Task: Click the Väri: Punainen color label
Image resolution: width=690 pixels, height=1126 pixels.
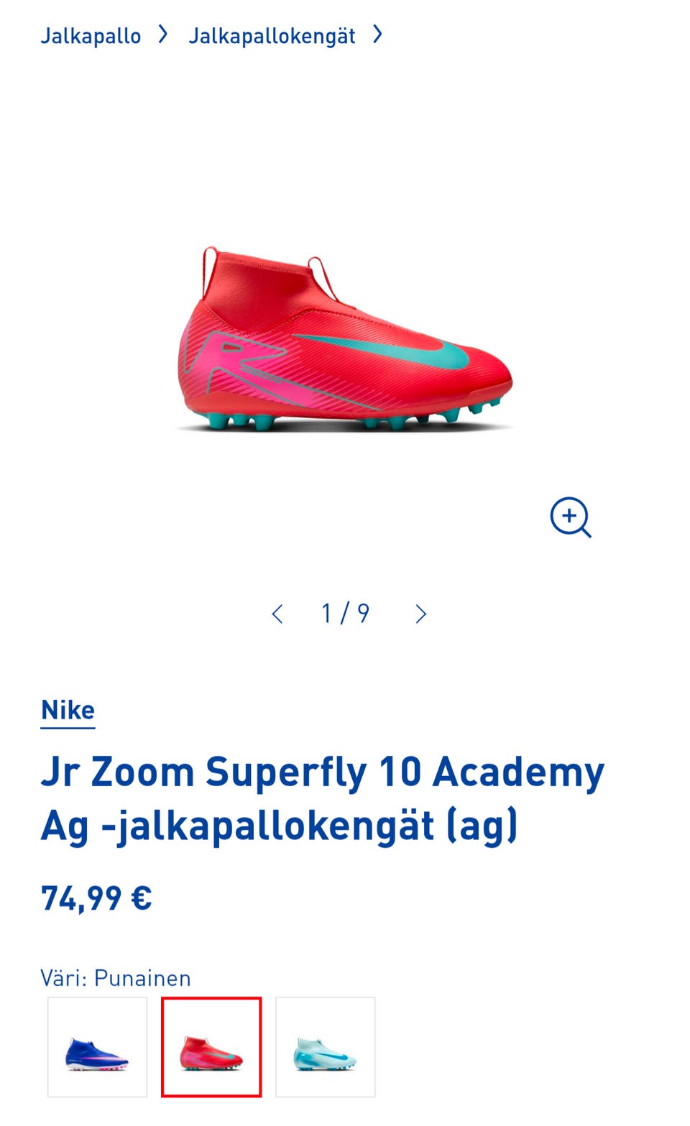Action: (116, 978)
